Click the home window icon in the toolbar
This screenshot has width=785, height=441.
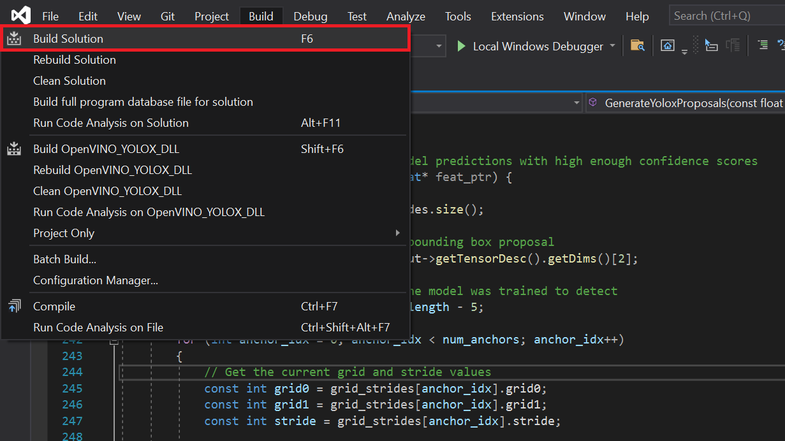click(x=667, y=45)
